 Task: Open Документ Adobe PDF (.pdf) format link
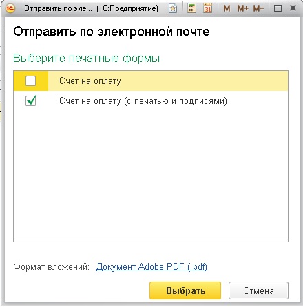click(x=151, y=266)
